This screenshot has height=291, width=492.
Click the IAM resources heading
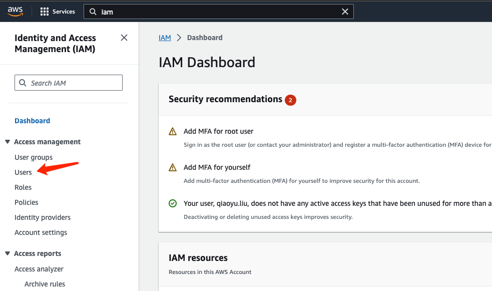click(198, 258)
